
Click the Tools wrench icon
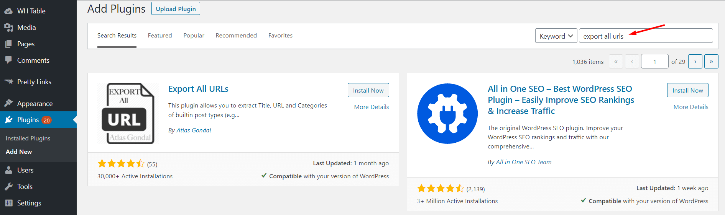coord(8,187)
